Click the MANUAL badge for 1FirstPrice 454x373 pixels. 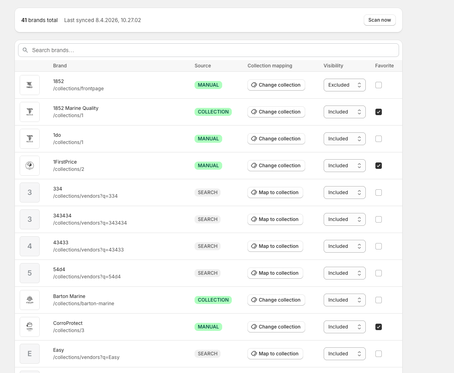pyautogui.click(x=208, y=166)
